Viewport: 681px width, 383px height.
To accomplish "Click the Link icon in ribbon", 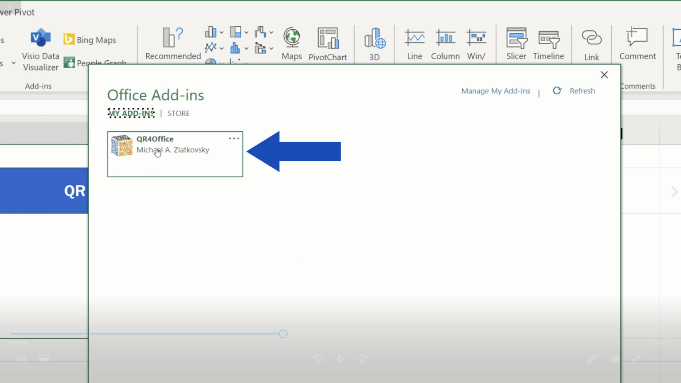I will coord(591,43).
